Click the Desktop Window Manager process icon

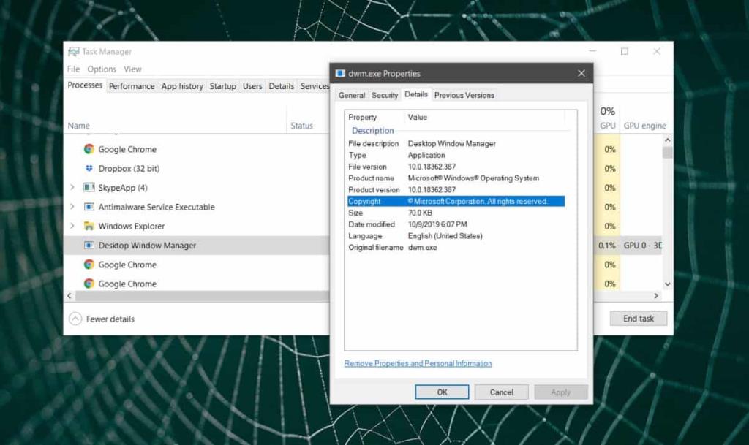(x=91, y=245)
